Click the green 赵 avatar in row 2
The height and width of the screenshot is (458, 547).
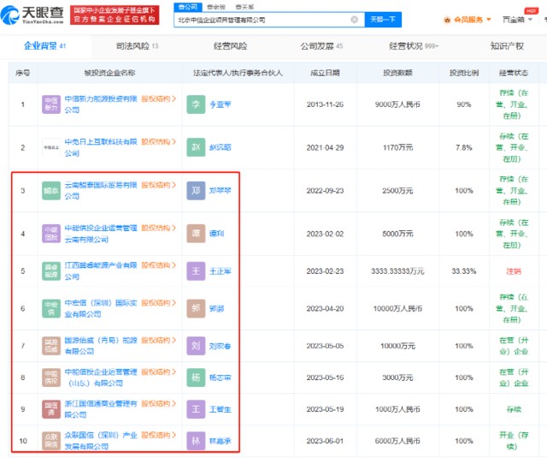tap(196, 147)
